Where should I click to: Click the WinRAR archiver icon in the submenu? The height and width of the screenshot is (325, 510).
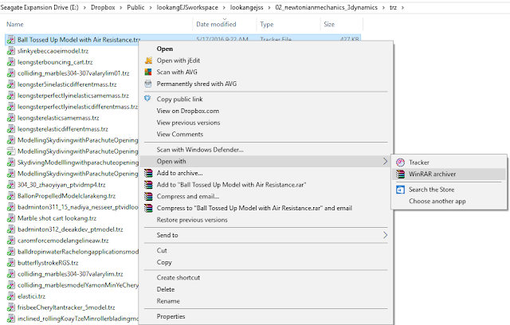click(x=400, y=174)
